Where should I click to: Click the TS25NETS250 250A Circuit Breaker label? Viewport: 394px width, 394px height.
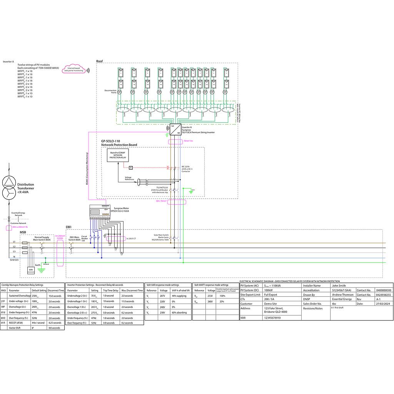pos(159,190)
